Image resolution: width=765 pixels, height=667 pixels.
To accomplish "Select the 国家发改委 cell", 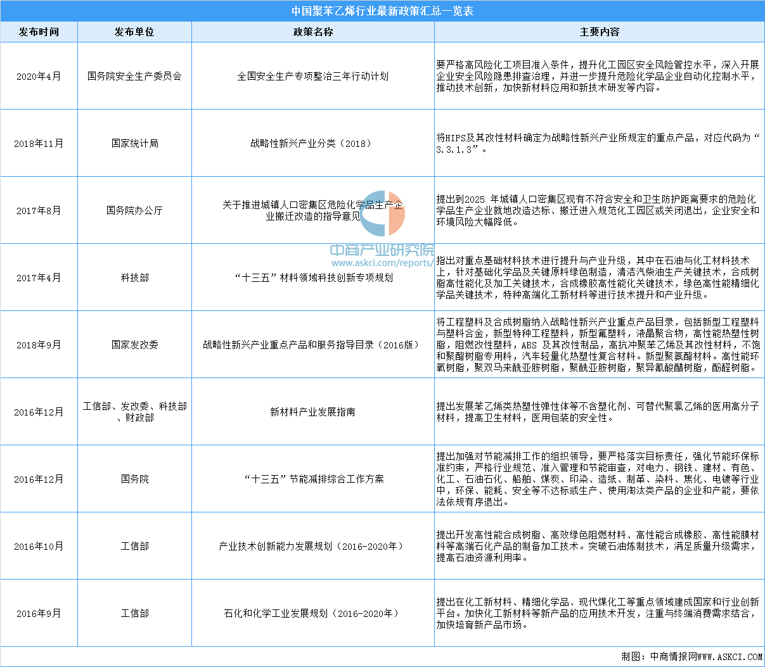I will coord(134,345).
